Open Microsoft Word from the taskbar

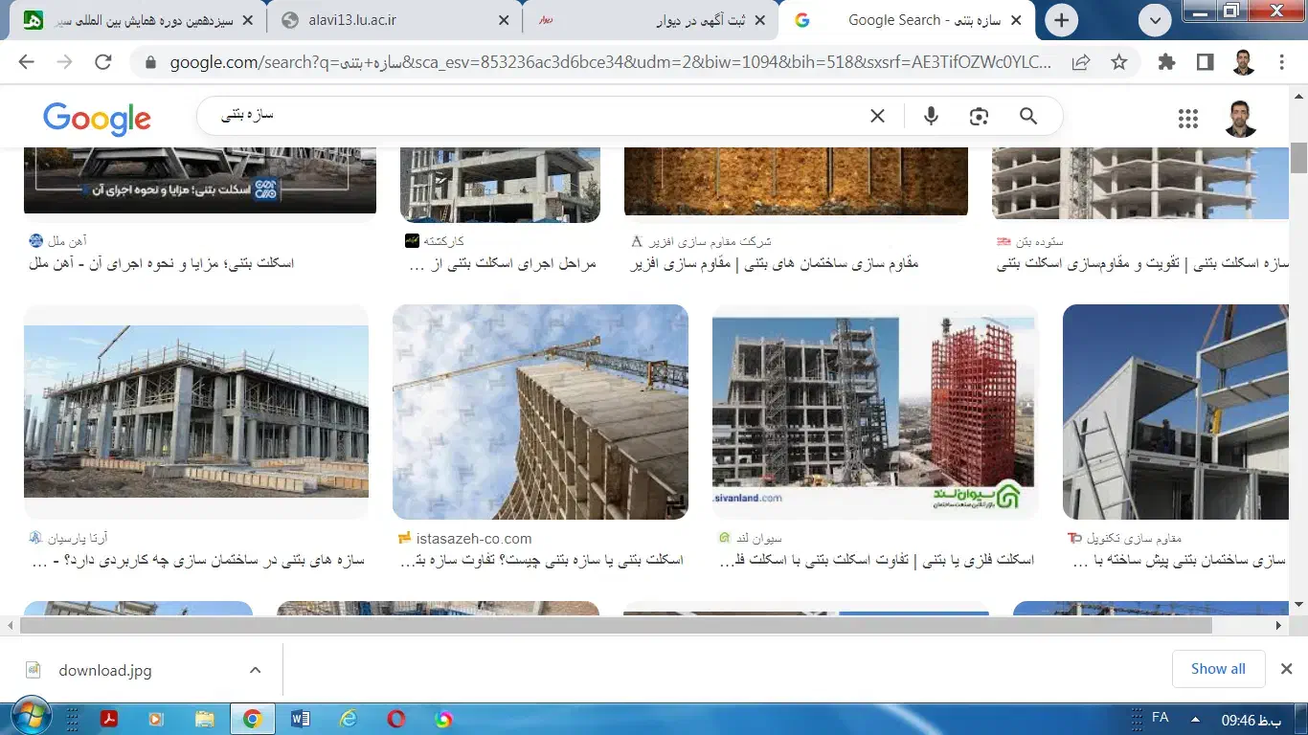pos(300,719)
